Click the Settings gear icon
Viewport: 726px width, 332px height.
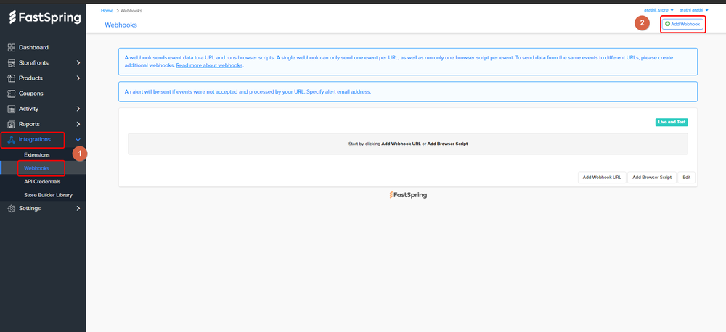pos(12,209)
